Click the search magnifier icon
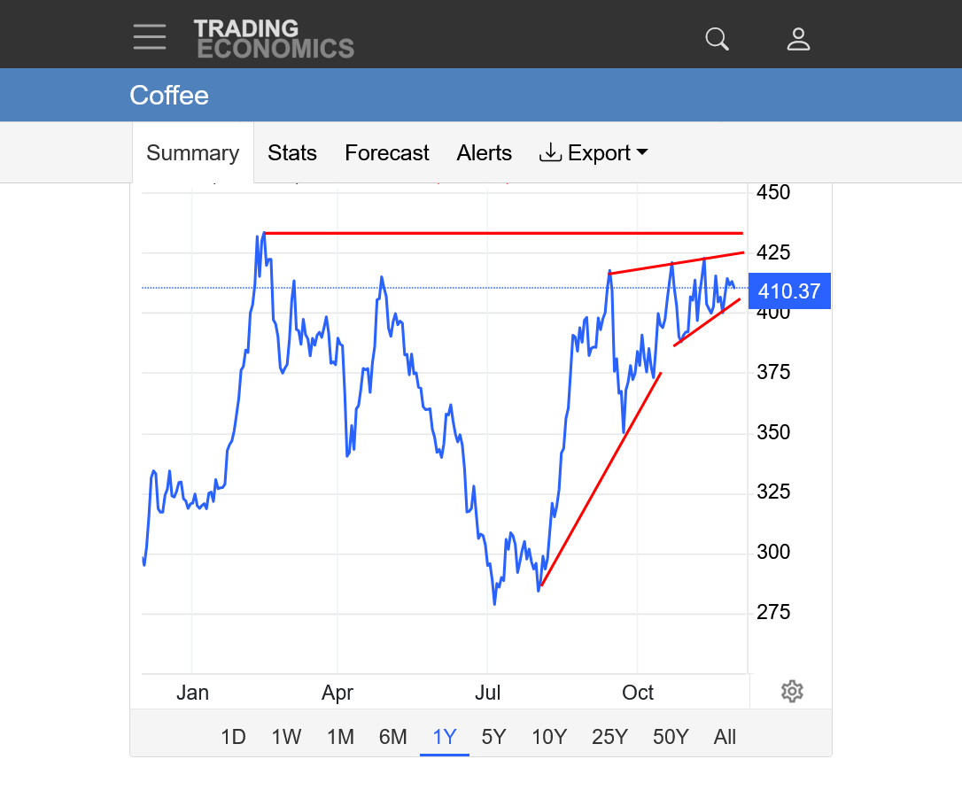Screen dimensions: 962x798 tap(717, 39)
